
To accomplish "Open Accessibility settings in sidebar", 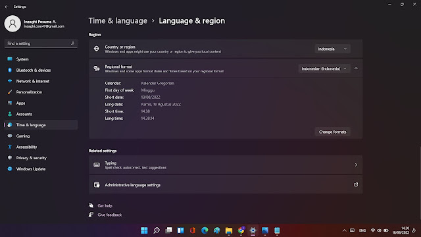I will coord(41,147).
